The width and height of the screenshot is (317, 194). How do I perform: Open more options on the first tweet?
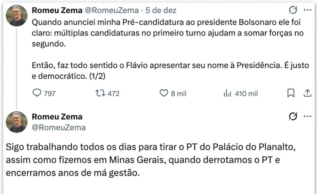pyautogui.click(x=307, y=11)
